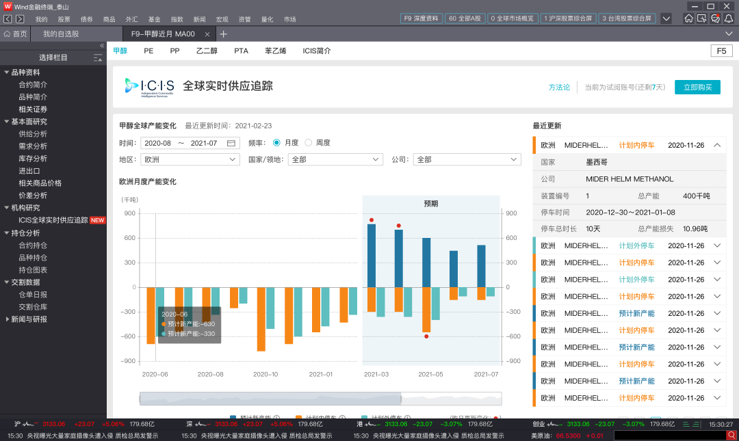The width and height of the screenshot is (739, 441).
Task: Click the F5 refresh button
Action: (722, 51)
